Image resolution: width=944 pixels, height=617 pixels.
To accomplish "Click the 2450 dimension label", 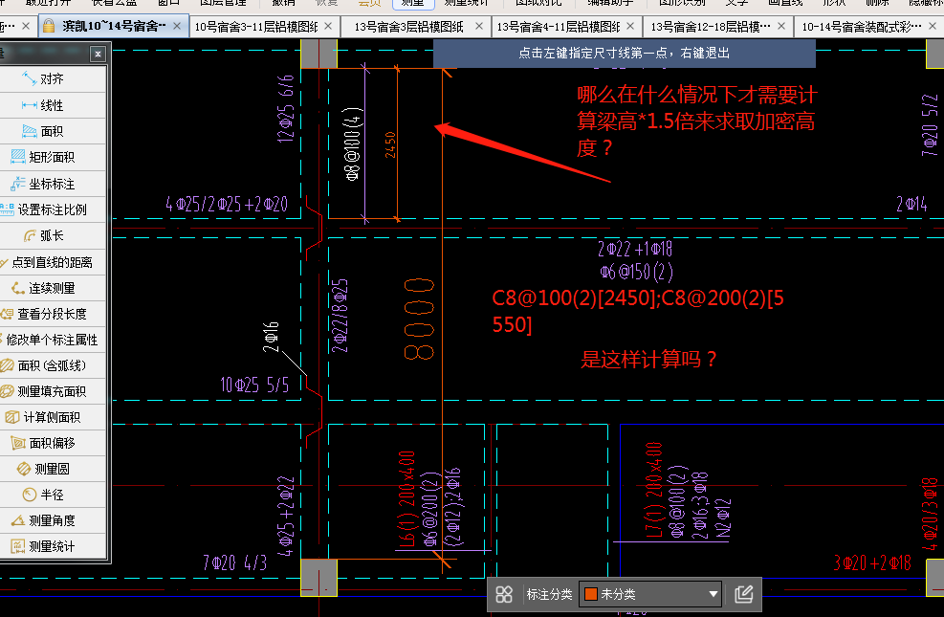I will pos(390,144).
